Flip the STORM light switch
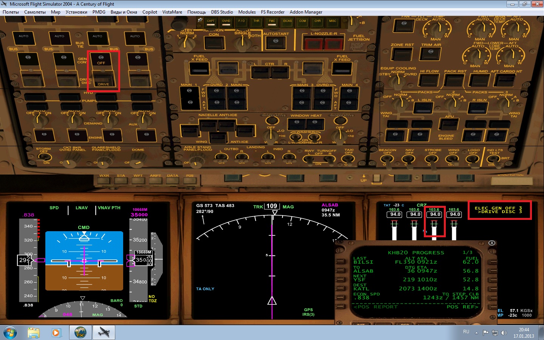The width and height of the screenshot is (544, 340). point(44,157)
